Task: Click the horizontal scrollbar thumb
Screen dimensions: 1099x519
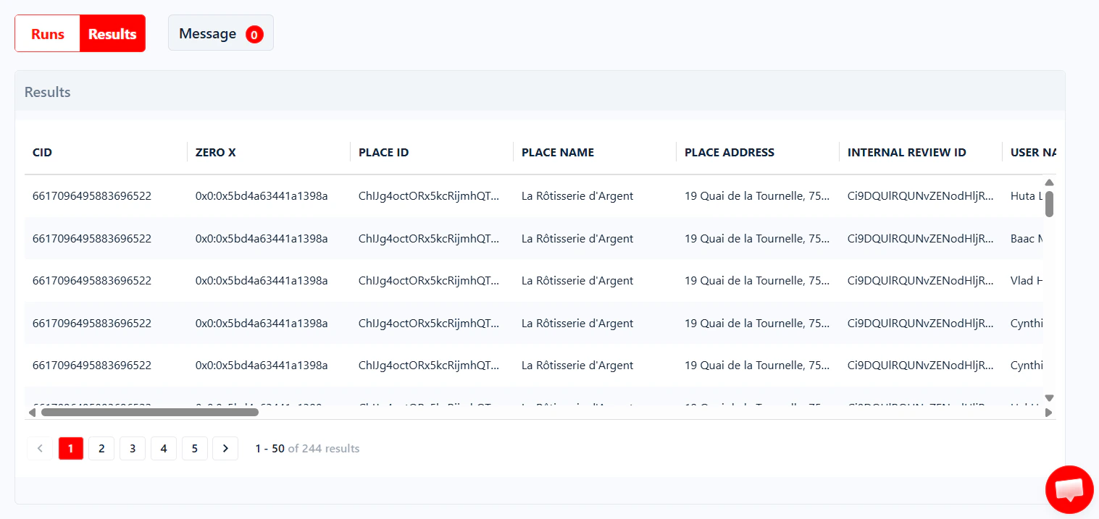Action: 149,413
